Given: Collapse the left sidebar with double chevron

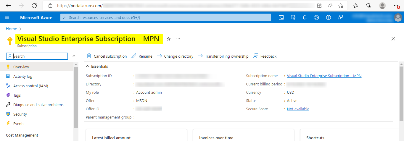Looking at the screenshot, I should tap(74, 56).
